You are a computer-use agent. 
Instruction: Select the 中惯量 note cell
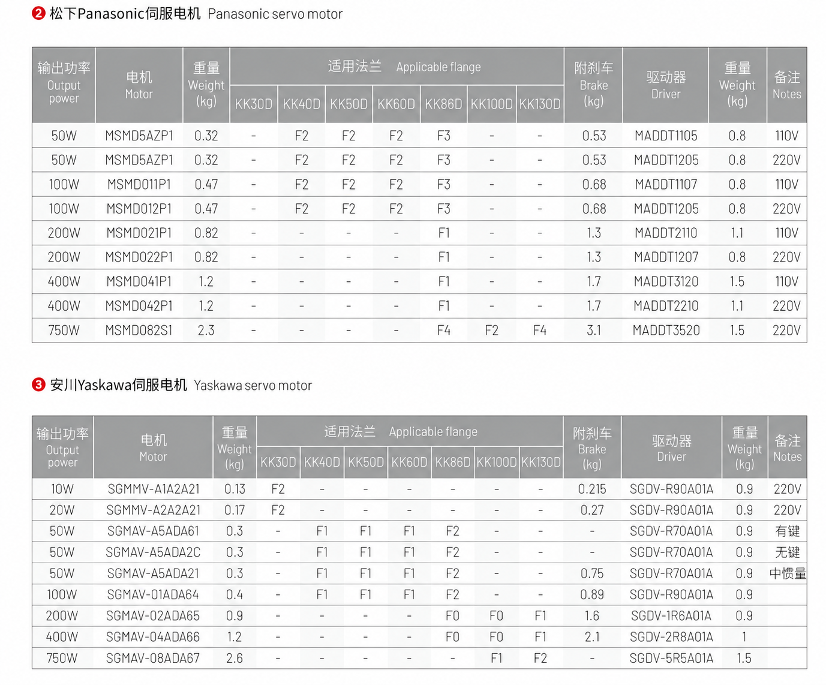point(788,573)
